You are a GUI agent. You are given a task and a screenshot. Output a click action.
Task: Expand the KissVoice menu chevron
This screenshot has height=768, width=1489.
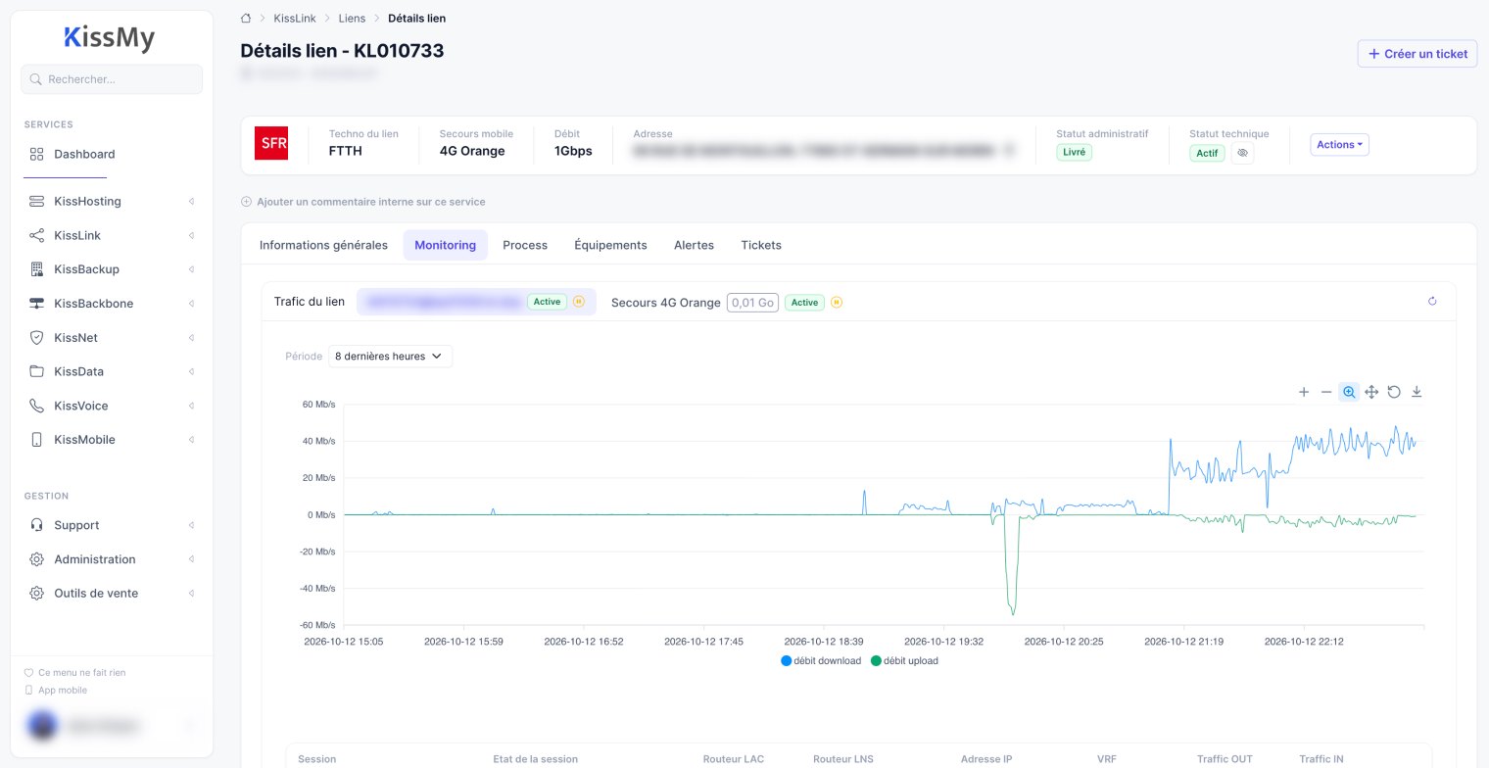192,406
